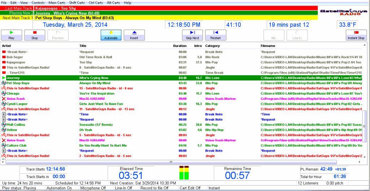The width and height of the screenshot is (370, 191).
Task: Click the scroll right arrow of the playlist
Action: [360, 162]
